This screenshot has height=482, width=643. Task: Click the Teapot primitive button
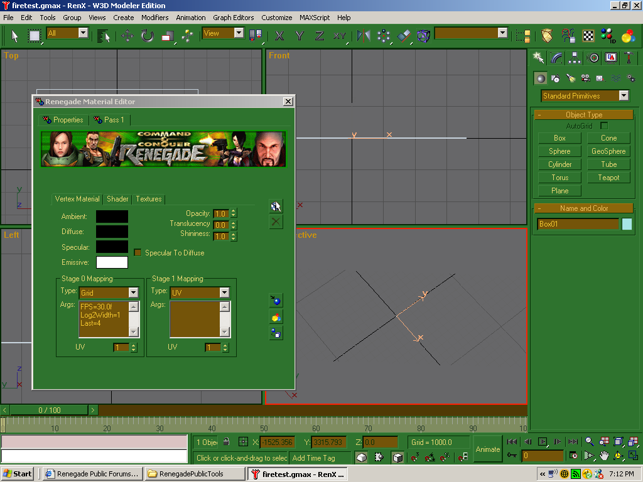point(608,178)
